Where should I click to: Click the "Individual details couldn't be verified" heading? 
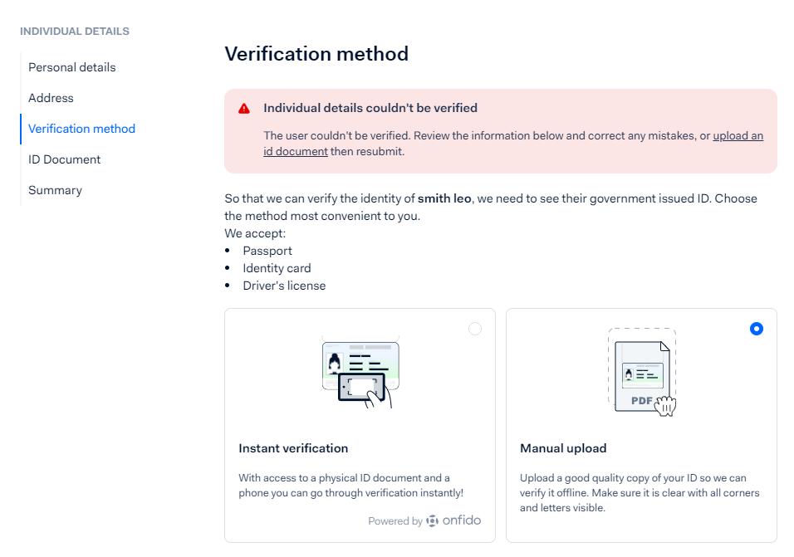(370, 108)
